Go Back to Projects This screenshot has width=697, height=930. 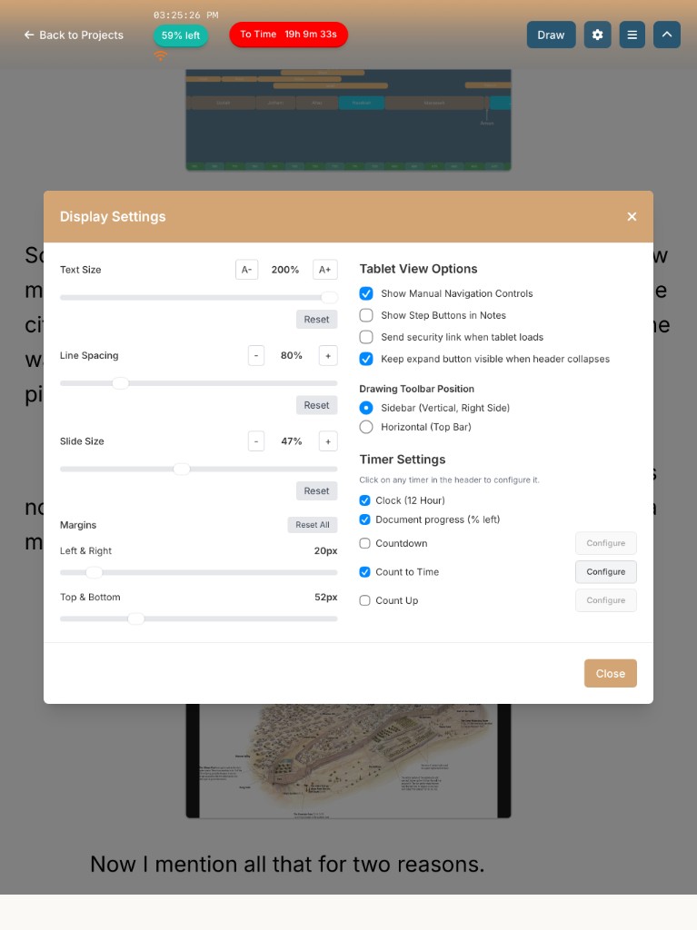pyautogui.click(x=74, y=35)
